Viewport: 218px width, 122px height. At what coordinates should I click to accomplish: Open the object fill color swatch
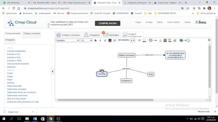click(144, 40)
